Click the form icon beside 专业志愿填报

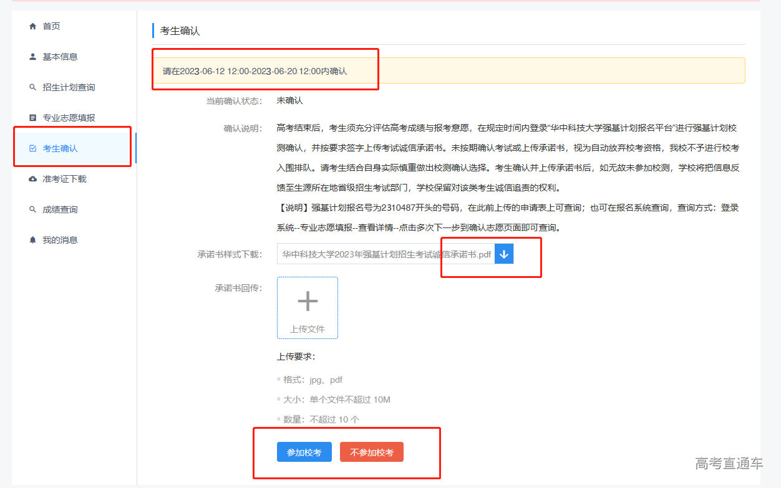click(x=33, y=118)
